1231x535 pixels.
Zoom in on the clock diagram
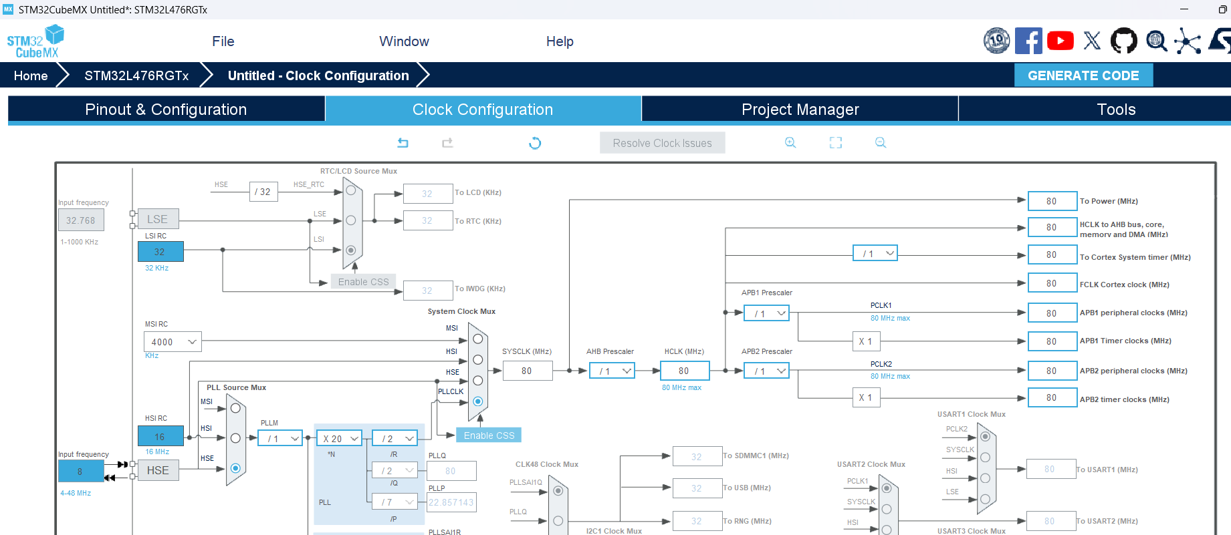coord(790,142)
